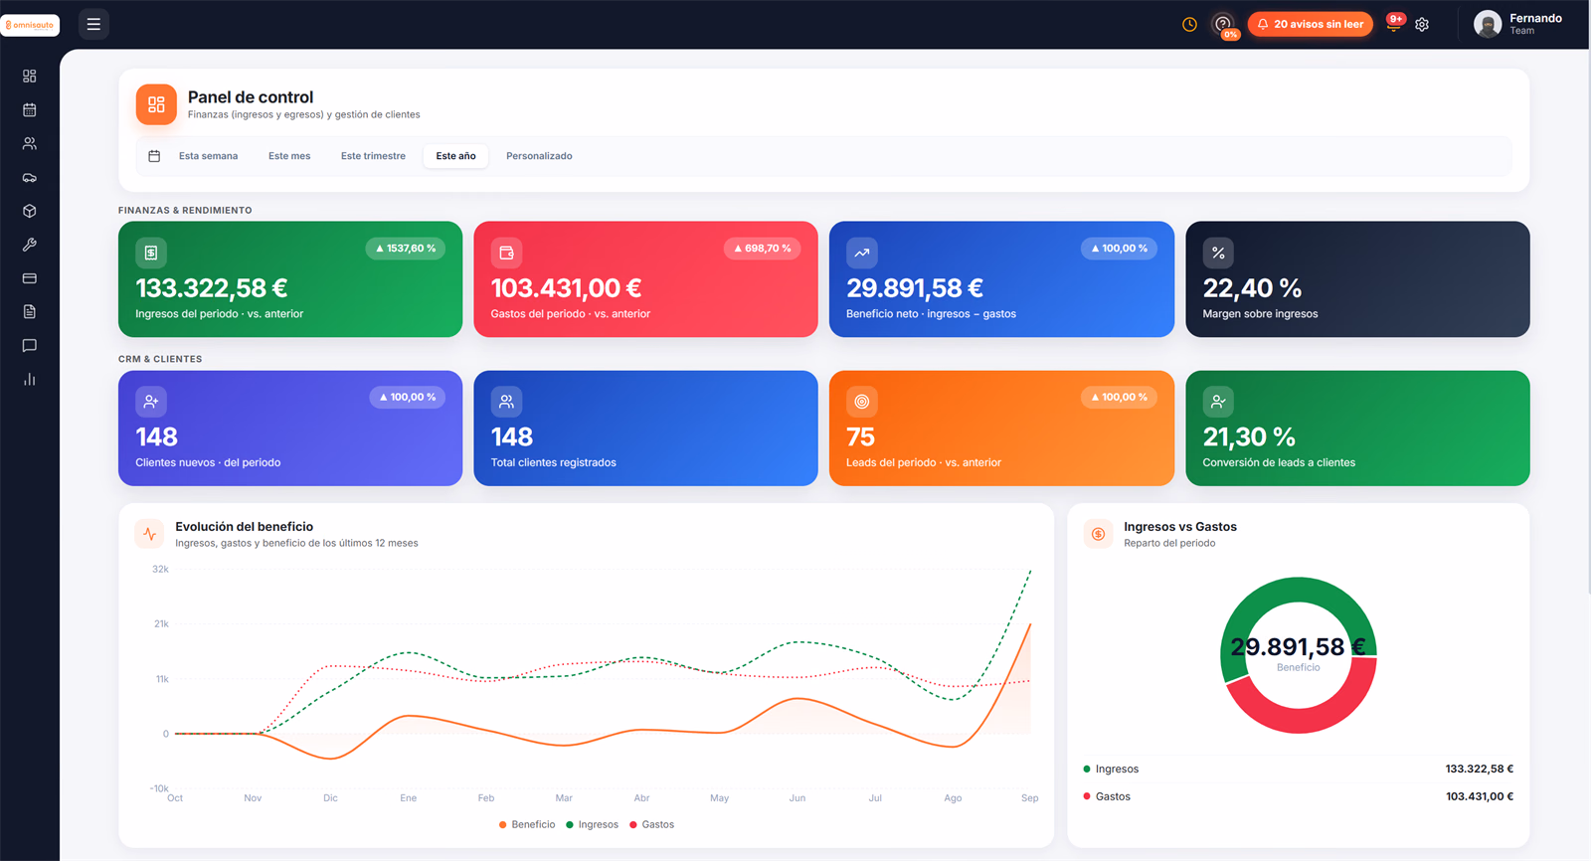Open the inventory box sidebar icon
The height and width of the screenshot is (861, 1591).
(30, 211)
